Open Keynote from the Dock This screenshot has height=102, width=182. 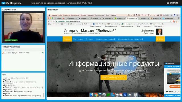point(100,95)
